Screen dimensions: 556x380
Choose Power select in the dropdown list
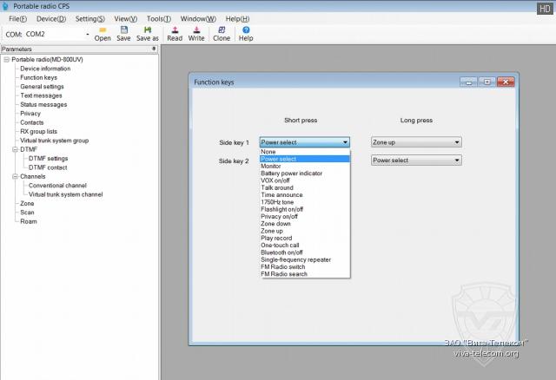305,159
